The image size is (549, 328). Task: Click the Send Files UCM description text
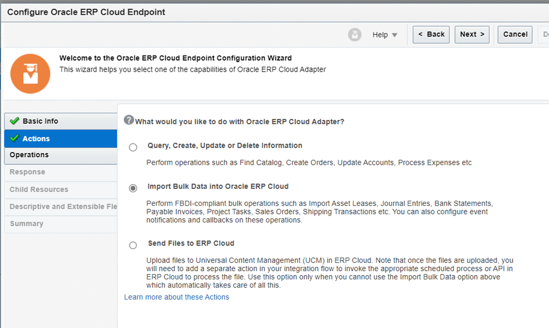pos(329,273)
